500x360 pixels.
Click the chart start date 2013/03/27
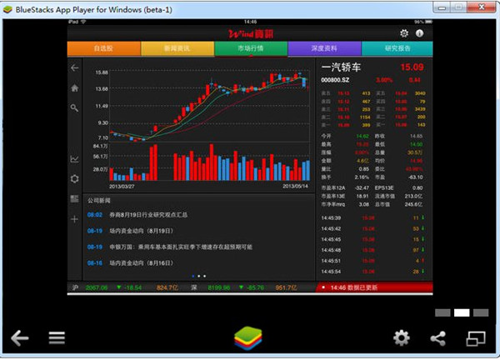tap(122, 186)
